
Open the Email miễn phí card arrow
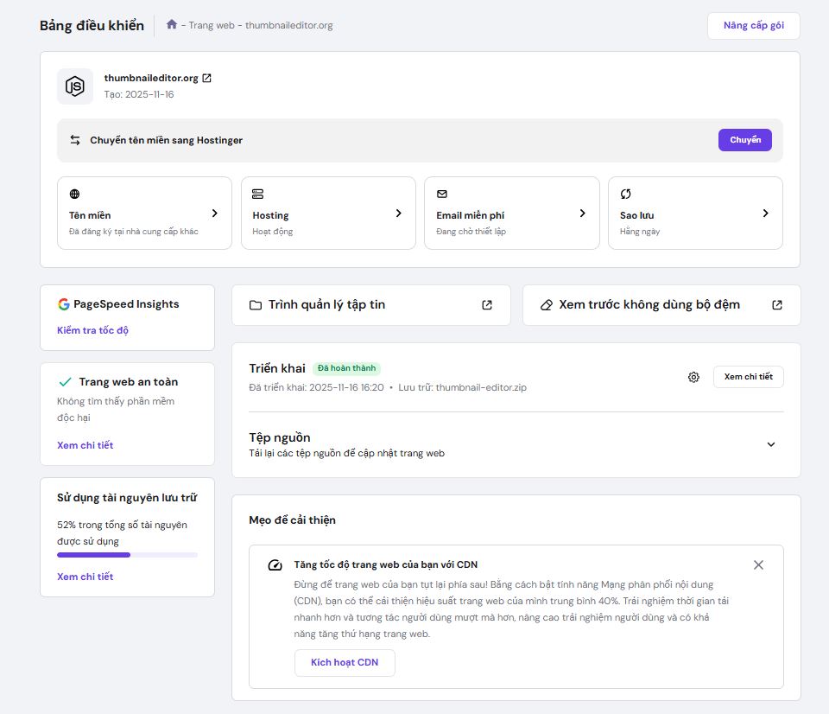[582, 214]
